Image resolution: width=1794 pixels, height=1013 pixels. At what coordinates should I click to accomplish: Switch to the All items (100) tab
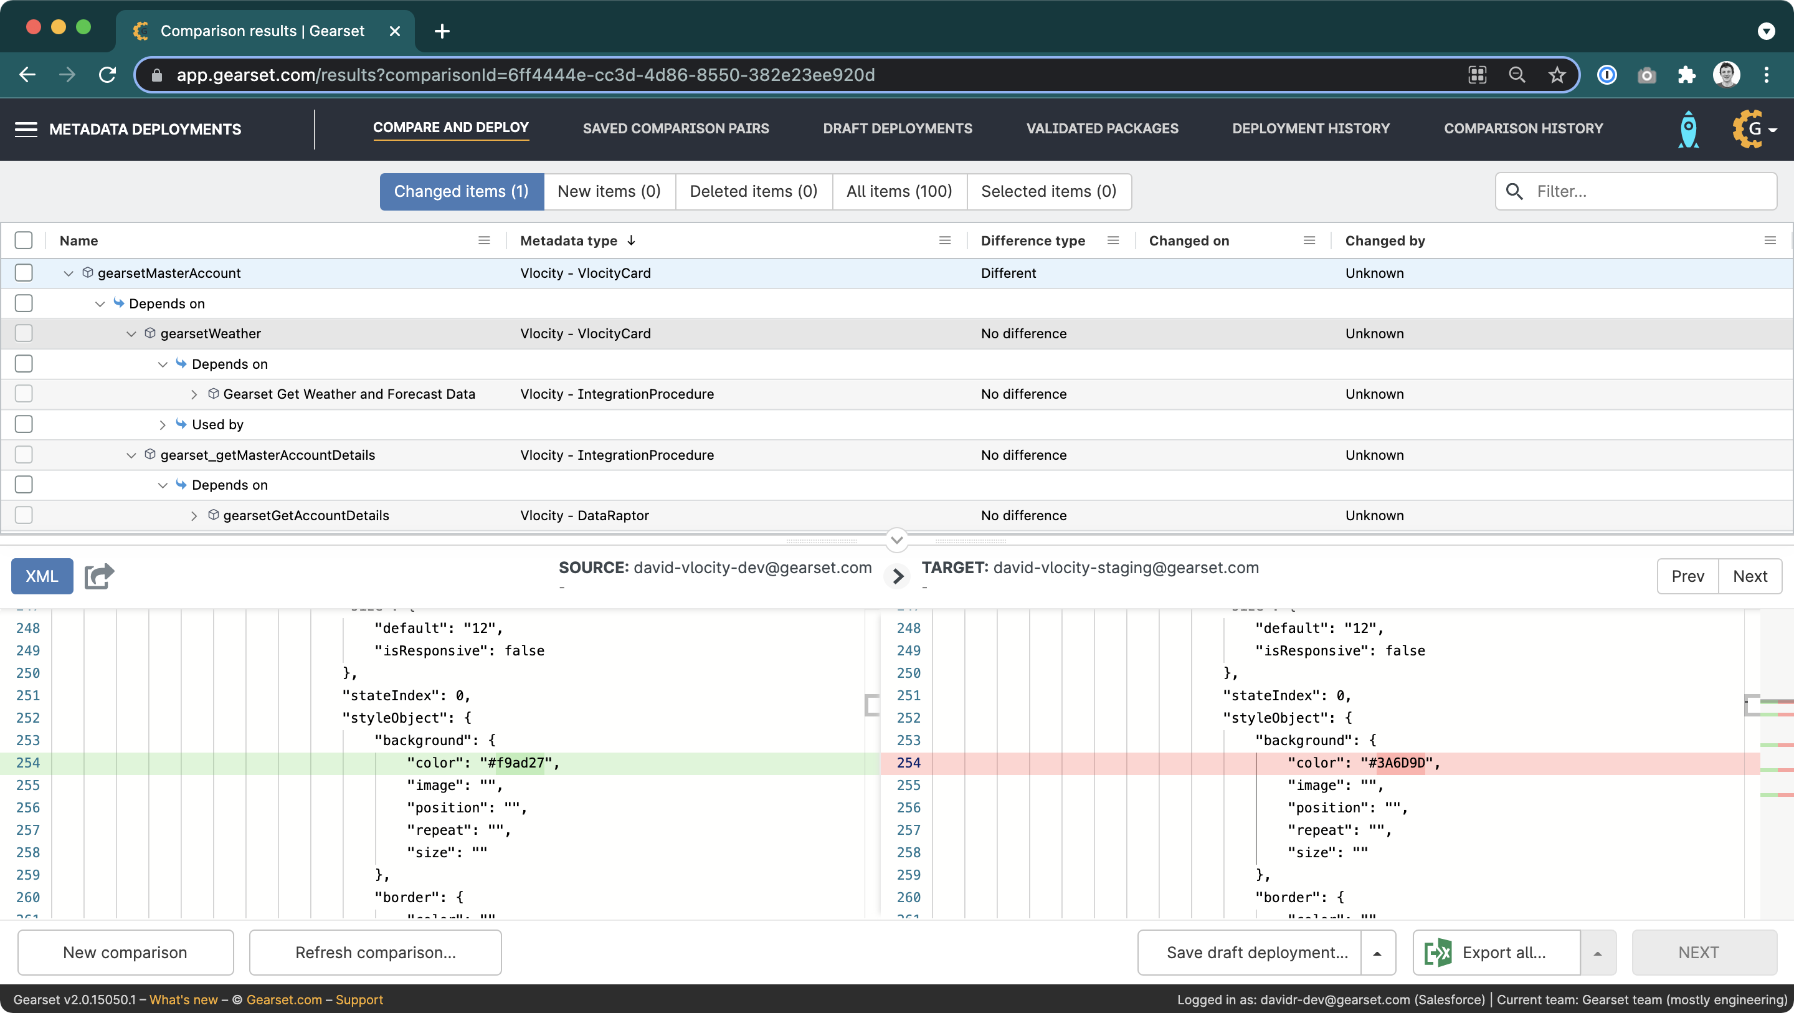[899, 192]
